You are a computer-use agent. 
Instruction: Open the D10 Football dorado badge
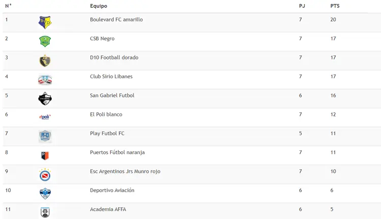click(45, 60)
